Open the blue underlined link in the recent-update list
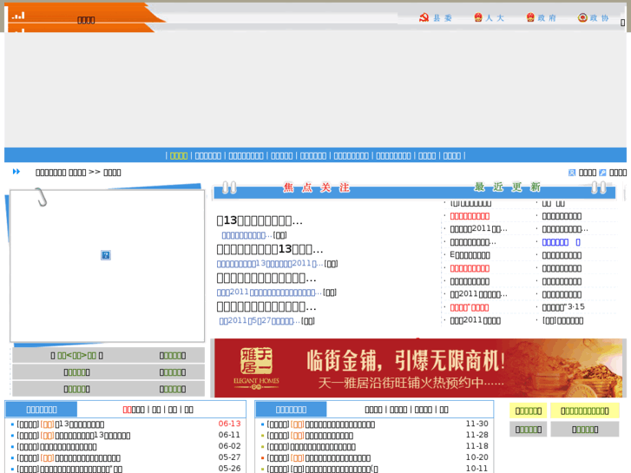This screenshot has height=473, width=631. (x=561, y=242)
